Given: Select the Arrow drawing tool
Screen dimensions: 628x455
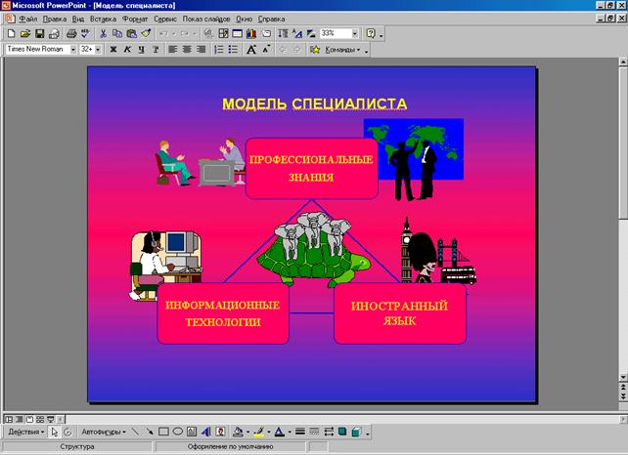Looking at the screenshot, I should click(x=149, y=432).
